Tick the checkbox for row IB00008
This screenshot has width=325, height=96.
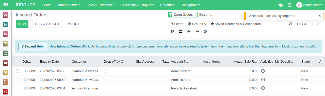(17, 80)
